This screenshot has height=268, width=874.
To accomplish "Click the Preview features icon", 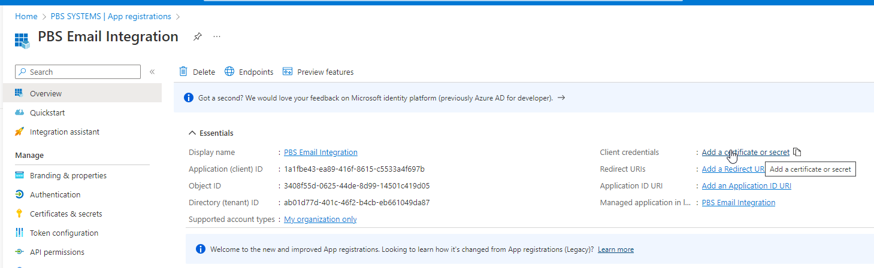I will [288, 72].
